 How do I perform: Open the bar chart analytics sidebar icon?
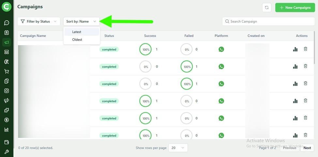7,129
